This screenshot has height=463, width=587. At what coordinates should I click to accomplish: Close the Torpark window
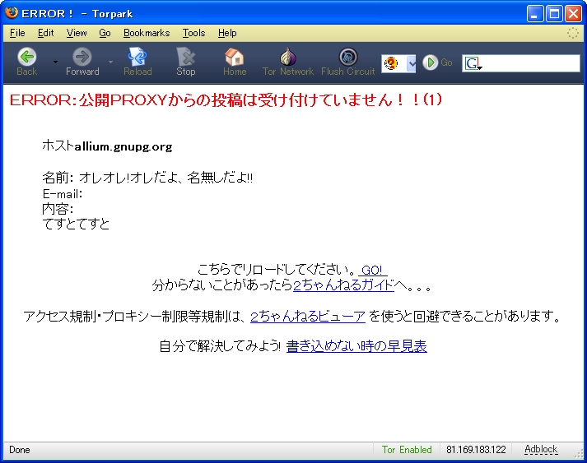[573, 14]
